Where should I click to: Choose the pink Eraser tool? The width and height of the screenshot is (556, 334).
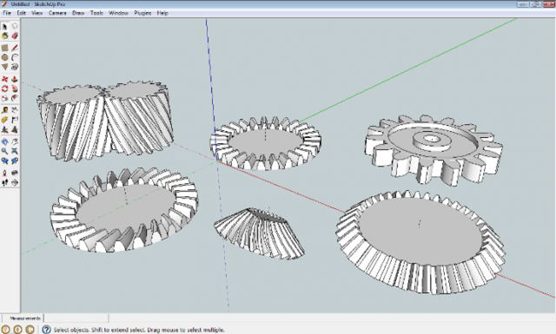tap(15, 36)
